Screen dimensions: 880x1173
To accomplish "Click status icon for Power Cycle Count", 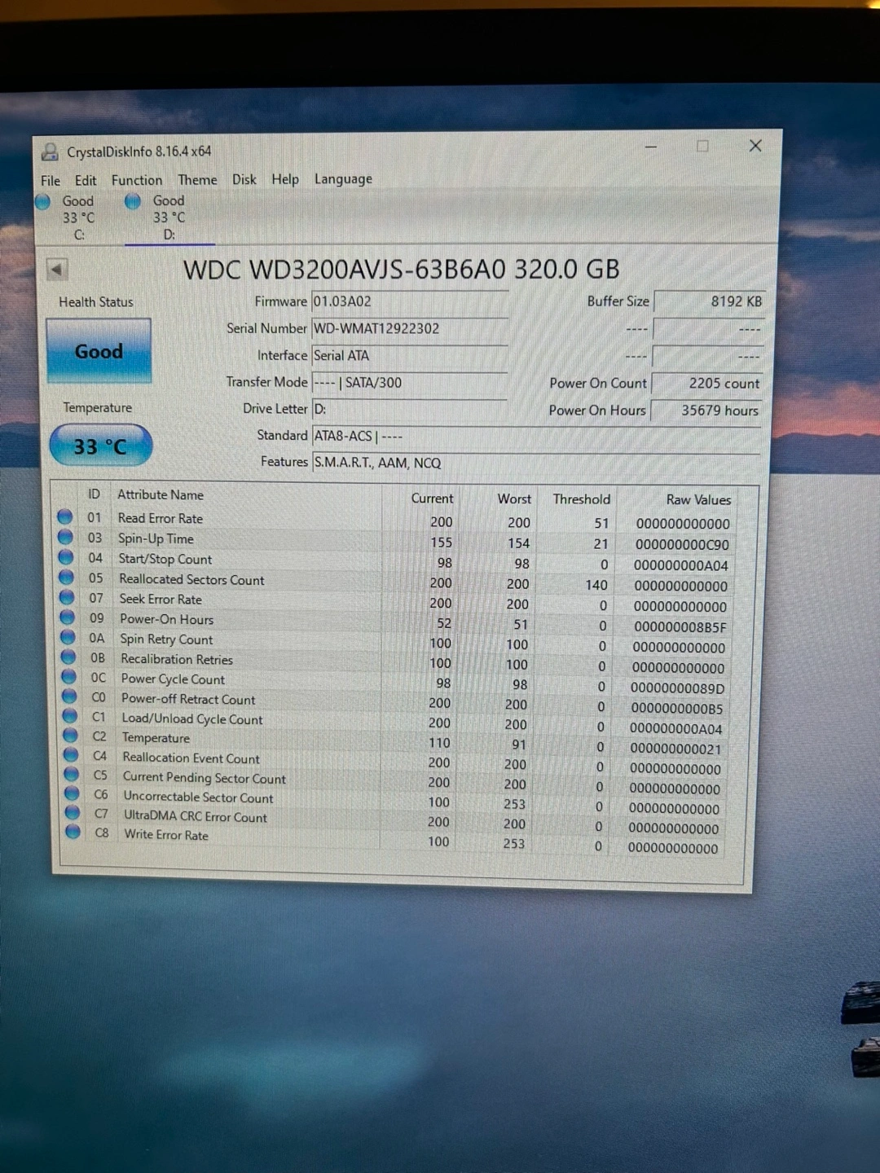I will tap(69, 677).
